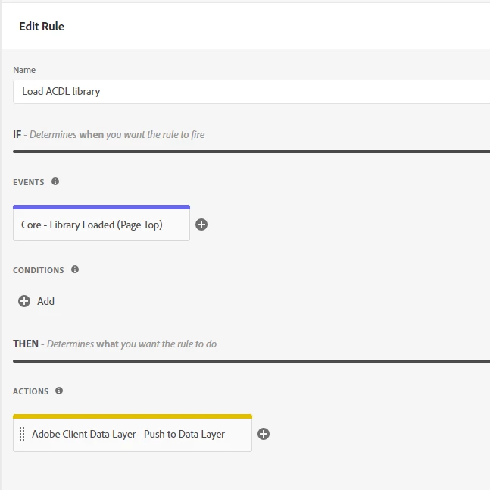Click the purple bar on event card
Image resolution: width=490 pixels, height=490 pixels.
pyautogui.click(x=101, y=206)
